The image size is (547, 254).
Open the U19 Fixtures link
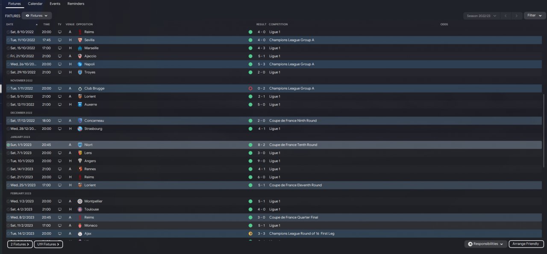click(48, 245)
